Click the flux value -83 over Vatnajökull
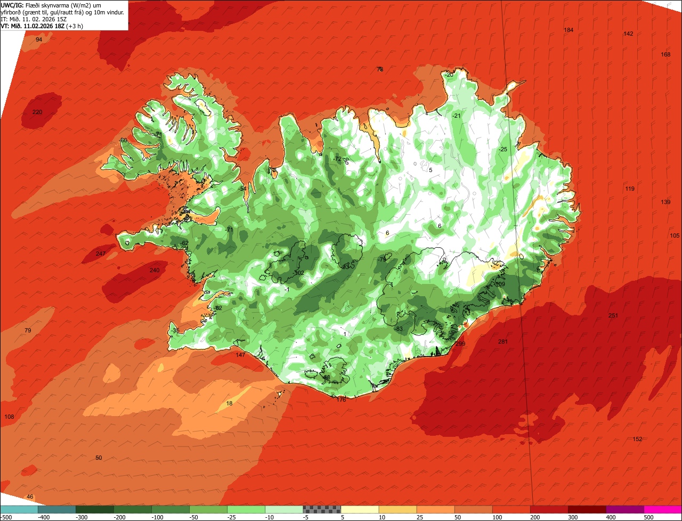This screenshot has height=521, width=682. 399,329
